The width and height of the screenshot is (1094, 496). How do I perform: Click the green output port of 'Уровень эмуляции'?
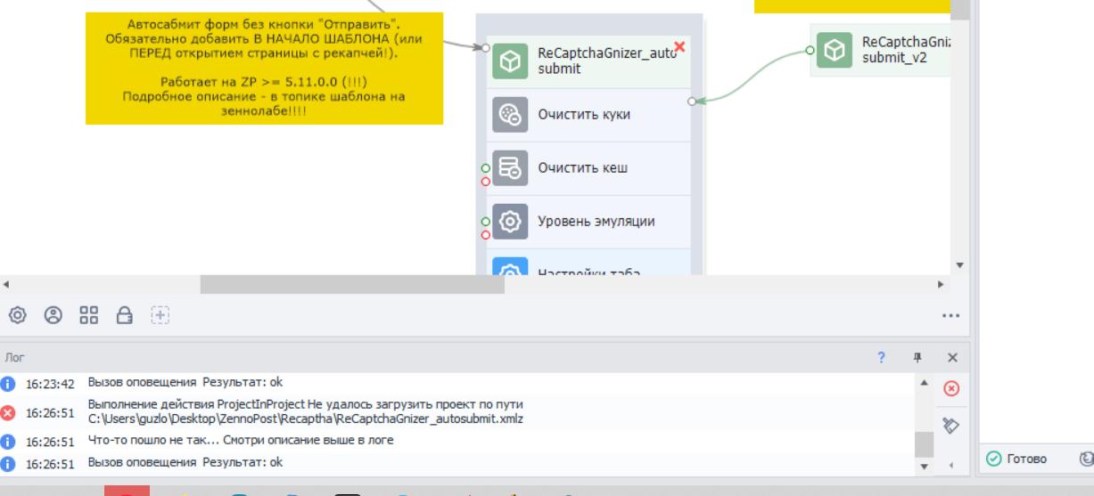[x=486, y=221]
